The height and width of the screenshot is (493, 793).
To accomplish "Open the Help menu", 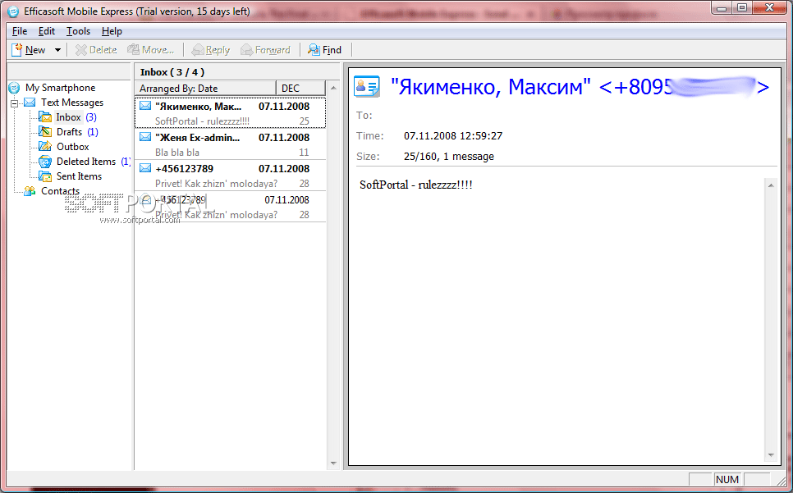I will (x=112, y=31).
